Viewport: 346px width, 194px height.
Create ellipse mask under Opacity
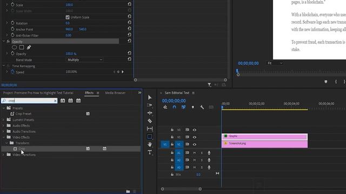[x=15, y=47]
